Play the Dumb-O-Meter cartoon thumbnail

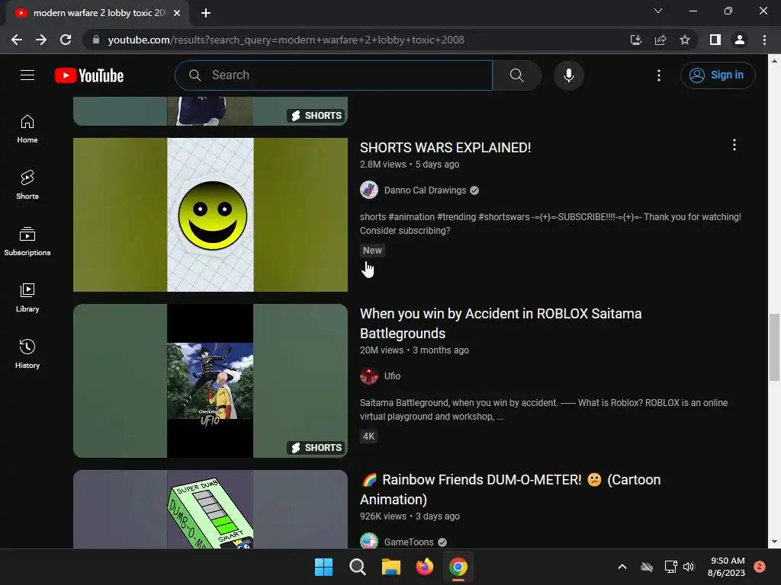tap(211, 510)
